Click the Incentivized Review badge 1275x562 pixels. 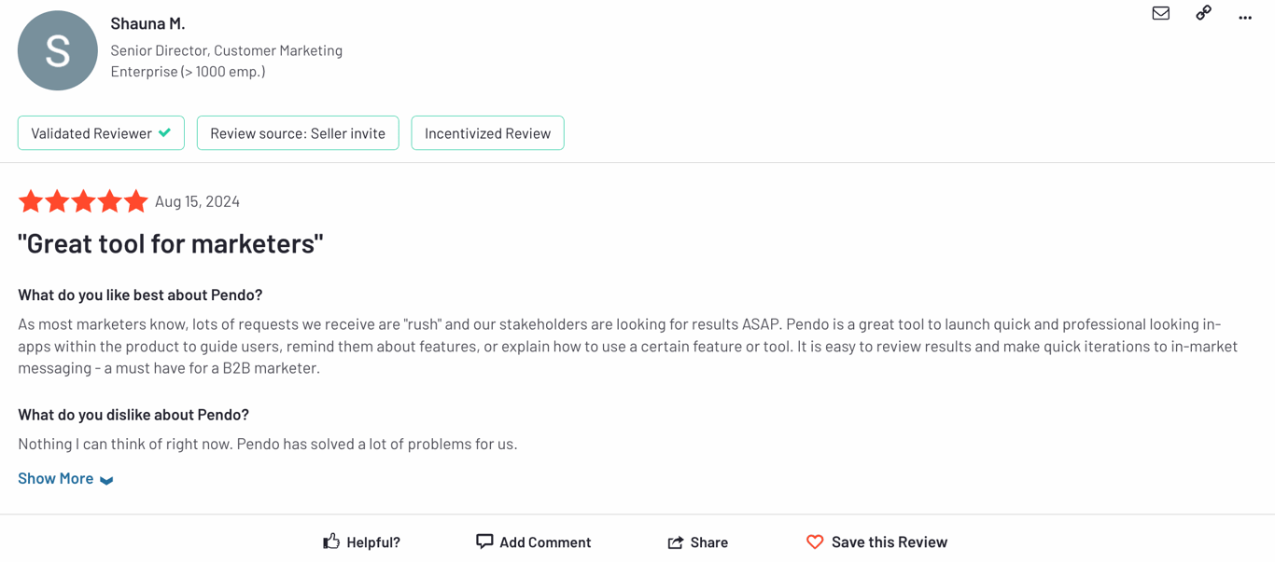pyautogui.click(x=487, y=133)
